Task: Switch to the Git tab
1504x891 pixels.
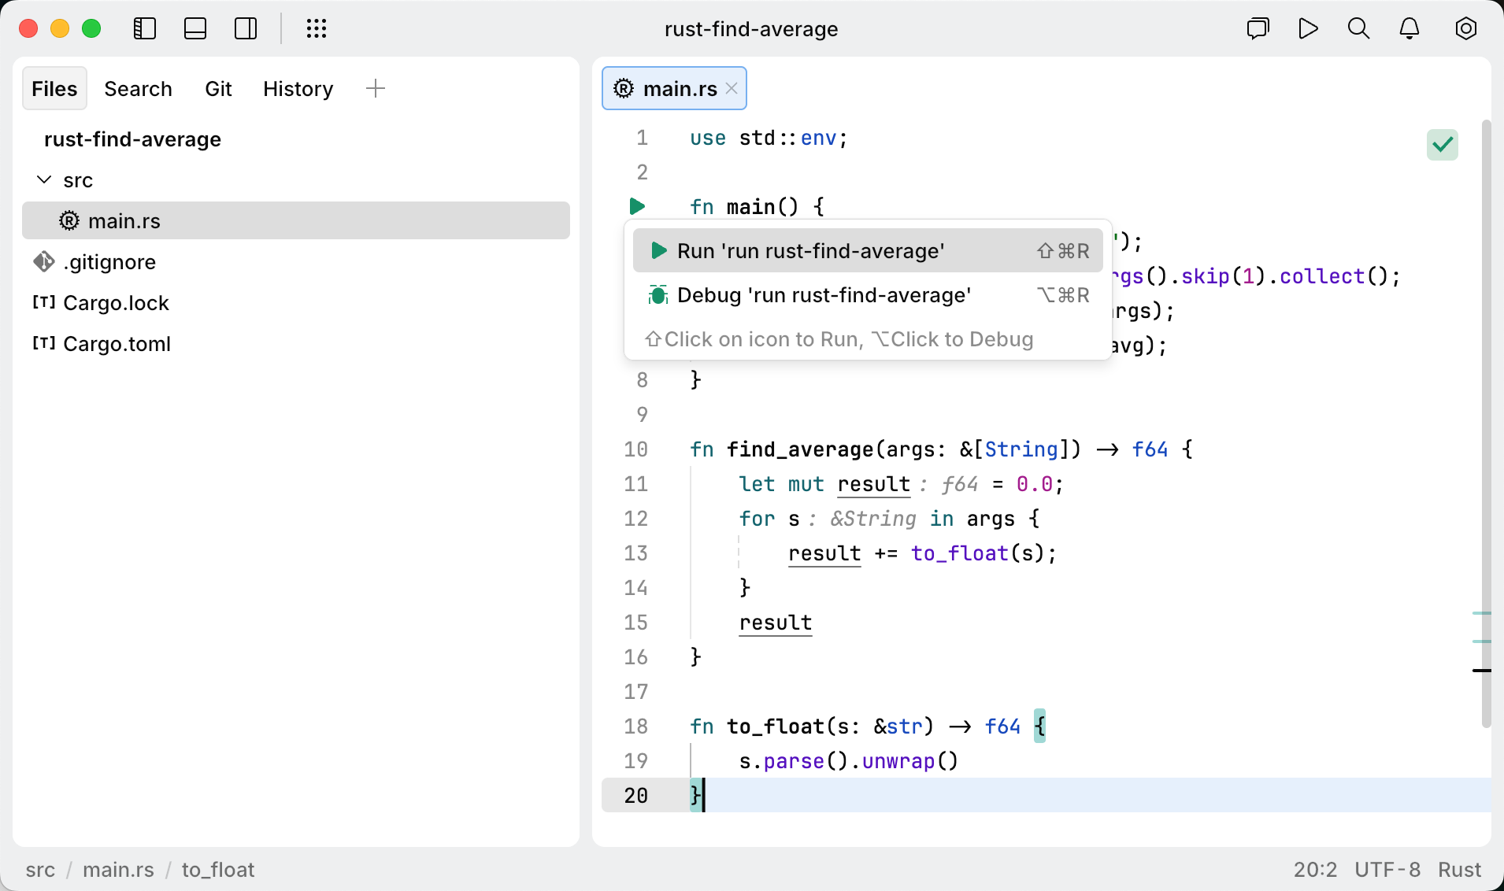Action: coord(218,89)
